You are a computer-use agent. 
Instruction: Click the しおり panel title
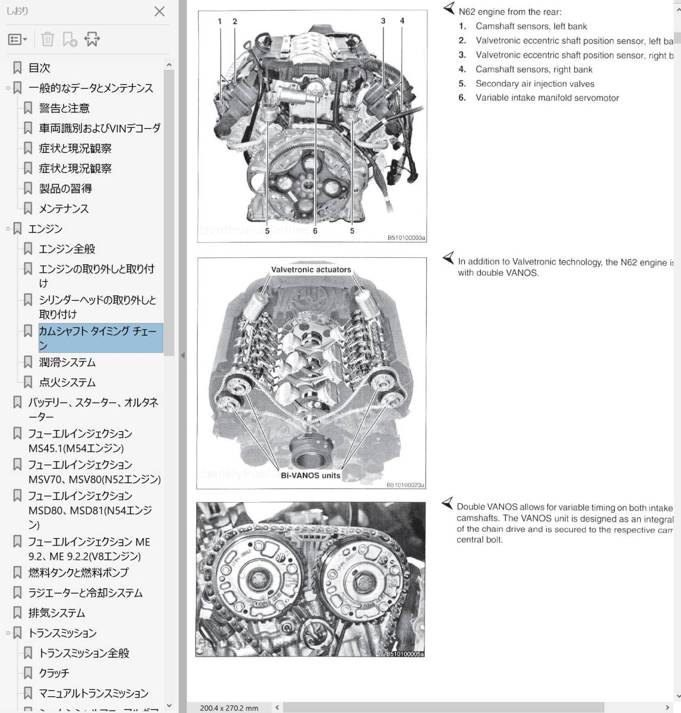click(x=17, y=11)
